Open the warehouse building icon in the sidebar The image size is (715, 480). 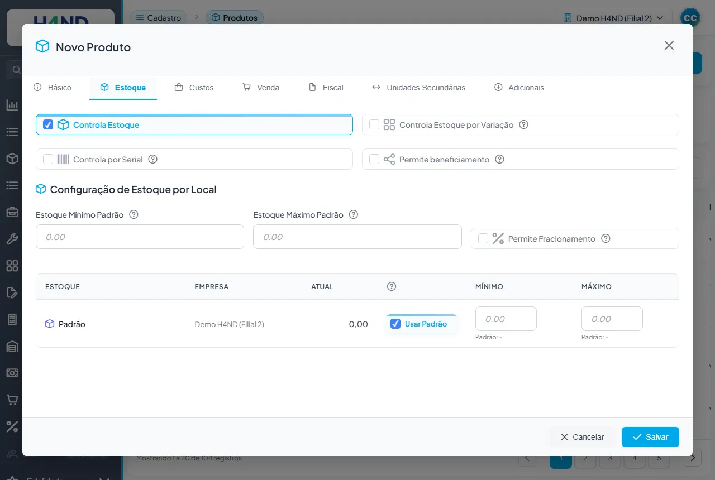click(x=12, y=346)
